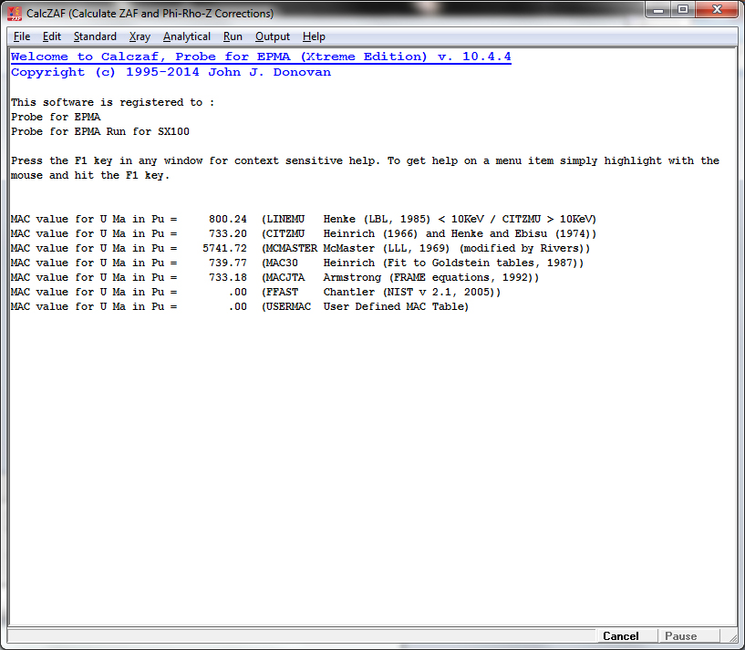Screen dimensions: 745x650
Task: Close the CalcZAF window
Action: tap(716, 10)
